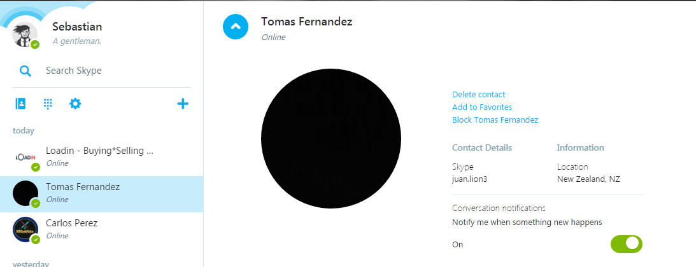Click Sebastian's green status badge
The width and height of the screenshot is (696, 267).
pos(35,44)
